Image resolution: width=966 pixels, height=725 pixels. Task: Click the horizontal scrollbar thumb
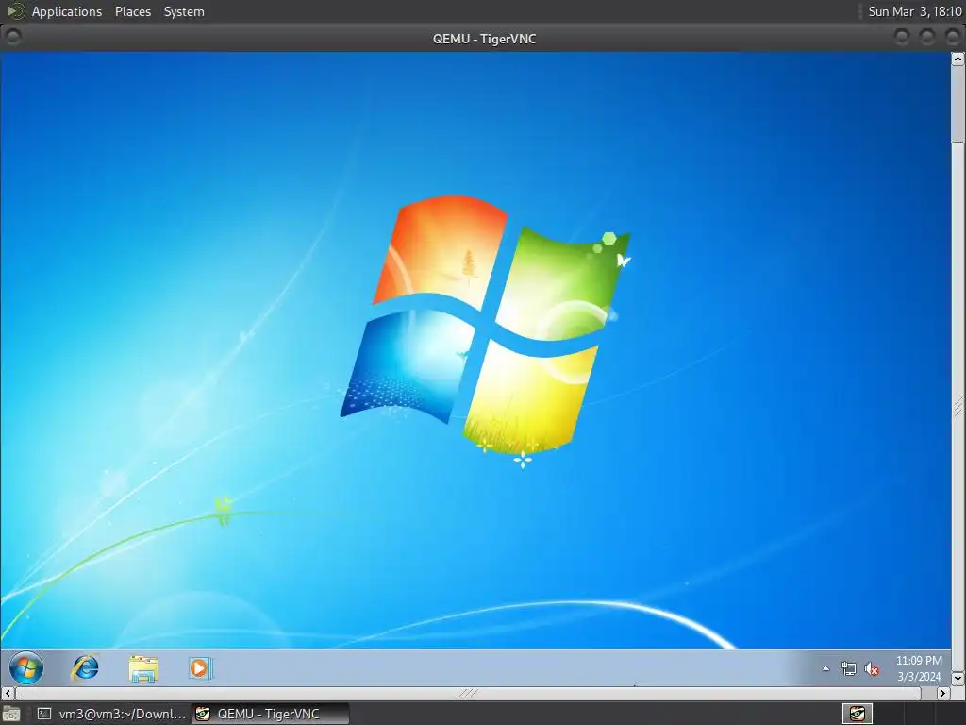(468, 693)
